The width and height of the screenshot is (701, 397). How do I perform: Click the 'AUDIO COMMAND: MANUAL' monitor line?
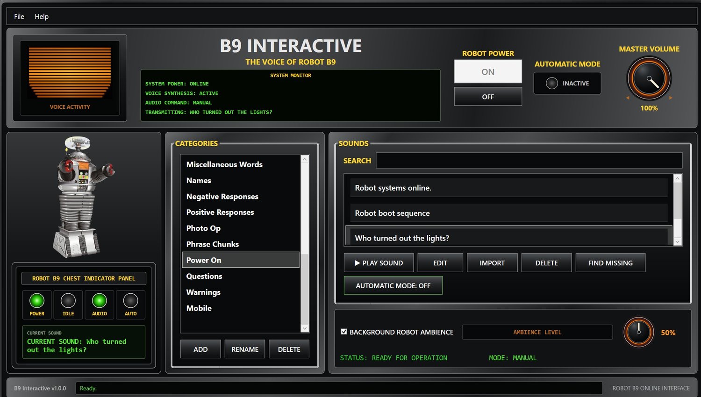pos(179,103)
